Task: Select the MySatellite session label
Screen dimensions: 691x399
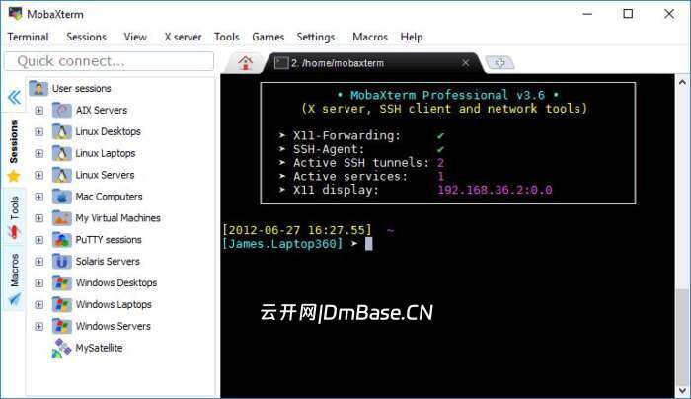Action: (x=99, y=348)
